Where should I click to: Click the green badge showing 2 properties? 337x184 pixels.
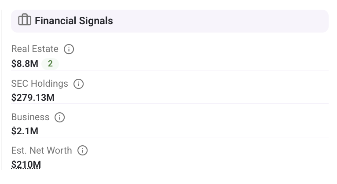(x=50, y=64)
